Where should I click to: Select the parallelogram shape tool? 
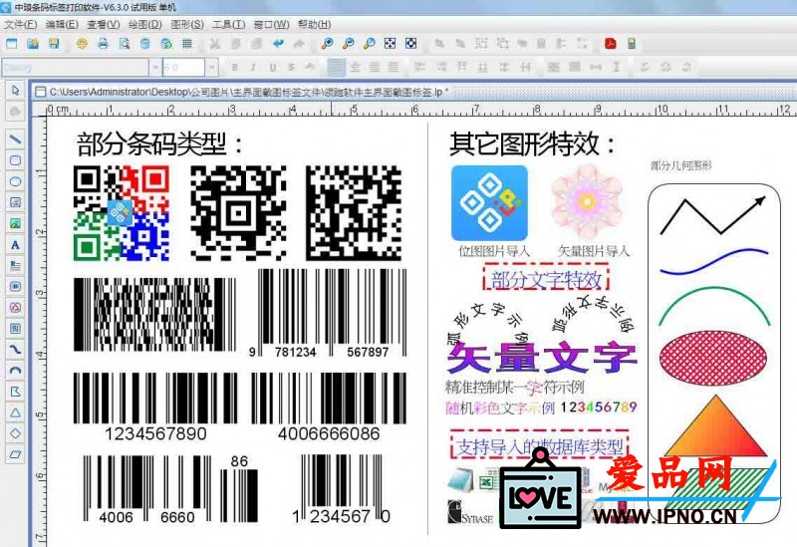coord(15,454)
